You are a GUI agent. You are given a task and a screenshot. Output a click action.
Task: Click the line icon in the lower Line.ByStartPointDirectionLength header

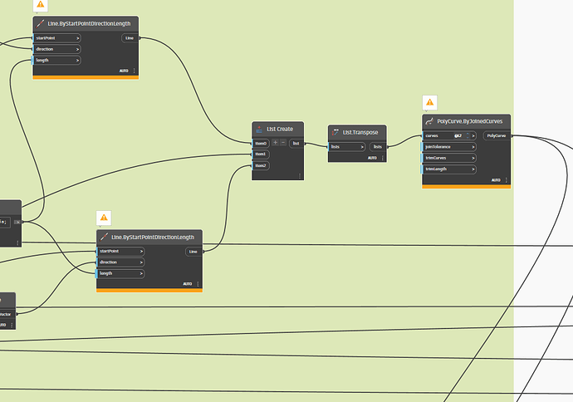click(x=104, y=238)
